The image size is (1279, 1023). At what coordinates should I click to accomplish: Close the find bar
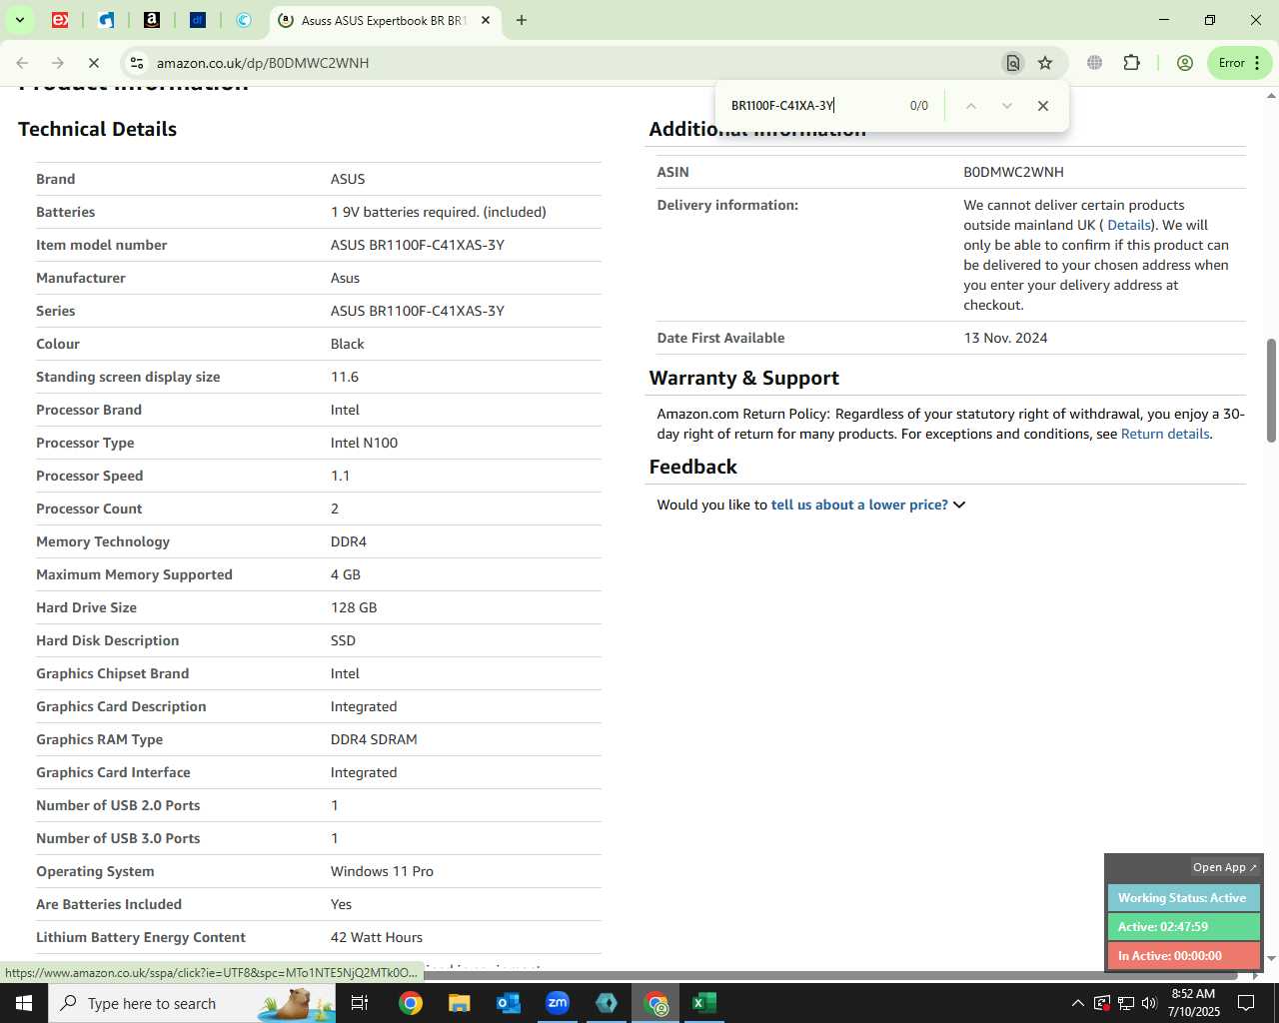(x=1042, y=106)
